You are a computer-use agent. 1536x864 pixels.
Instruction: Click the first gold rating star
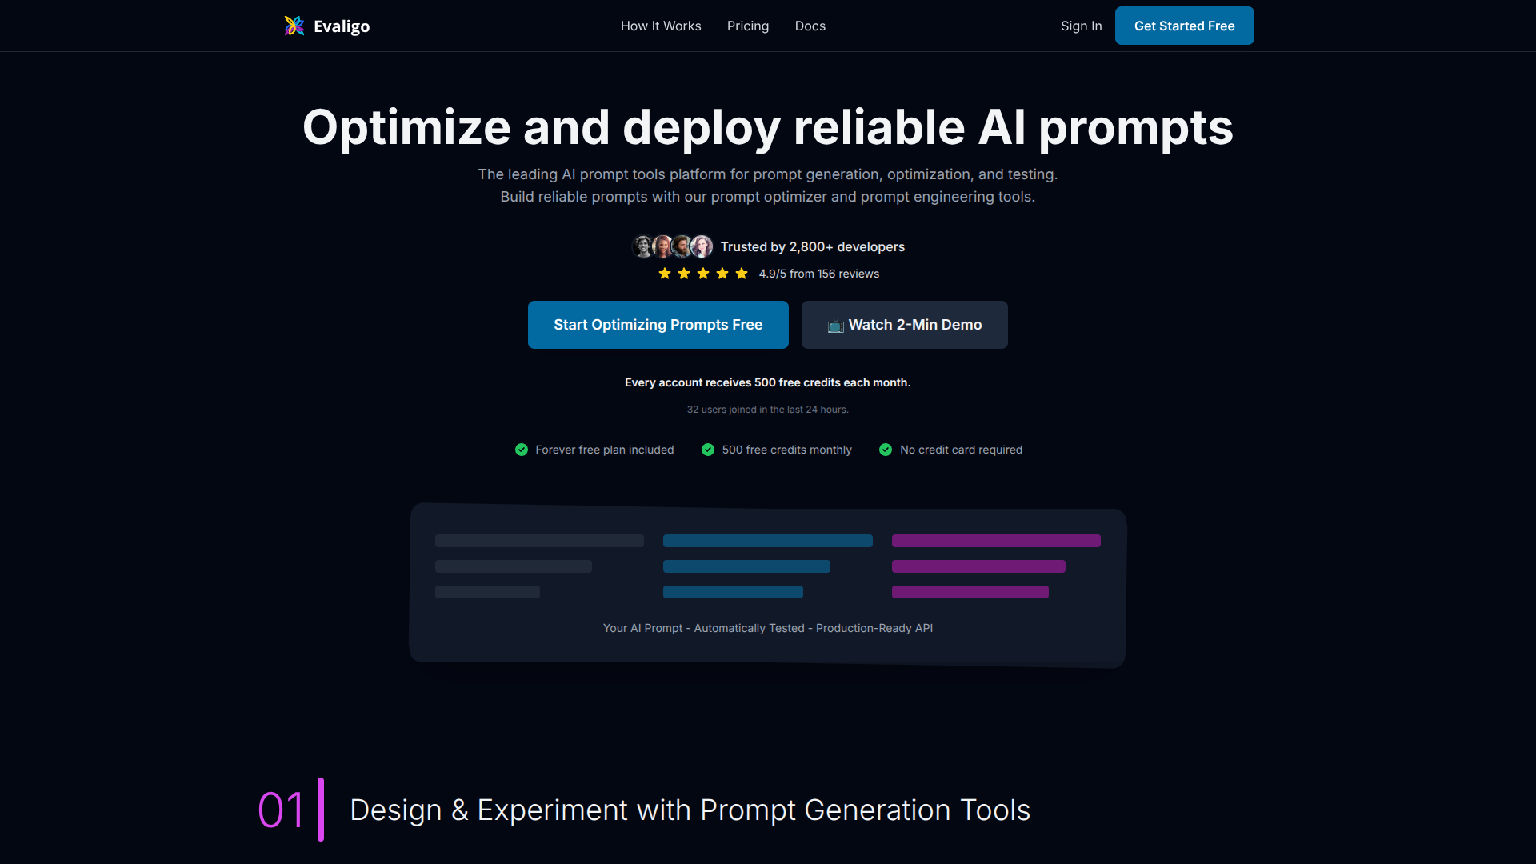point(665,274)
